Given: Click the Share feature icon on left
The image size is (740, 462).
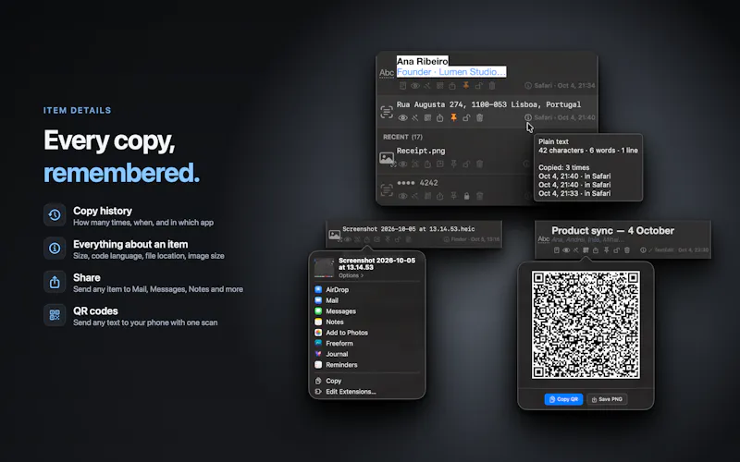Looking at the screenshot, I should tap(55, 282).
